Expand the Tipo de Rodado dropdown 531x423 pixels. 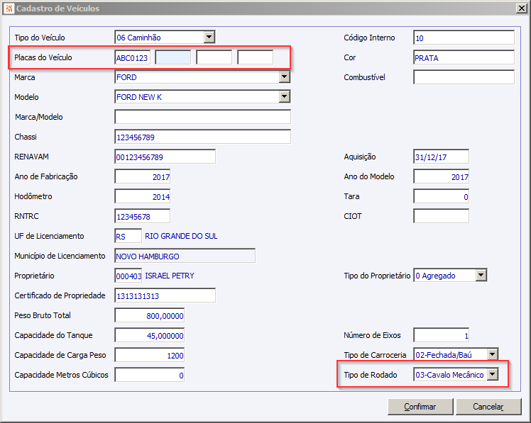coord(493,374)
